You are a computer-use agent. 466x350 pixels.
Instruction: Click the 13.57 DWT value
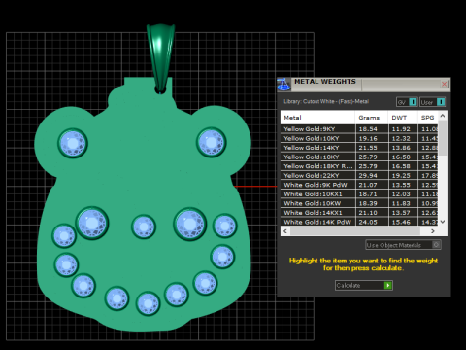(401, 213)
